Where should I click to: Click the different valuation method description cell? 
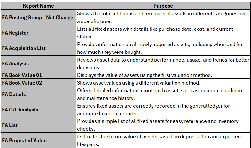[163, 83]
